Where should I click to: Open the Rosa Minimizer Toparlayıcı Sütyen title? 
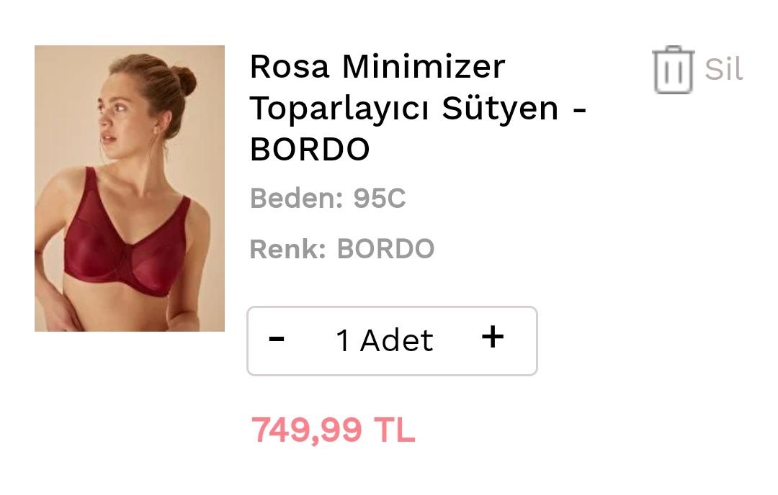tap(418, 107)
